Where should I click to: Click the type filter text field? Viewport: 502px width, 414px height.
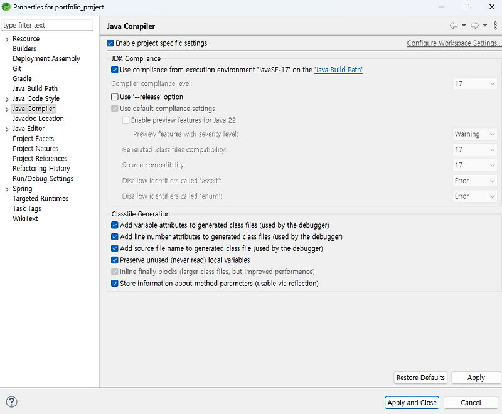46,25
